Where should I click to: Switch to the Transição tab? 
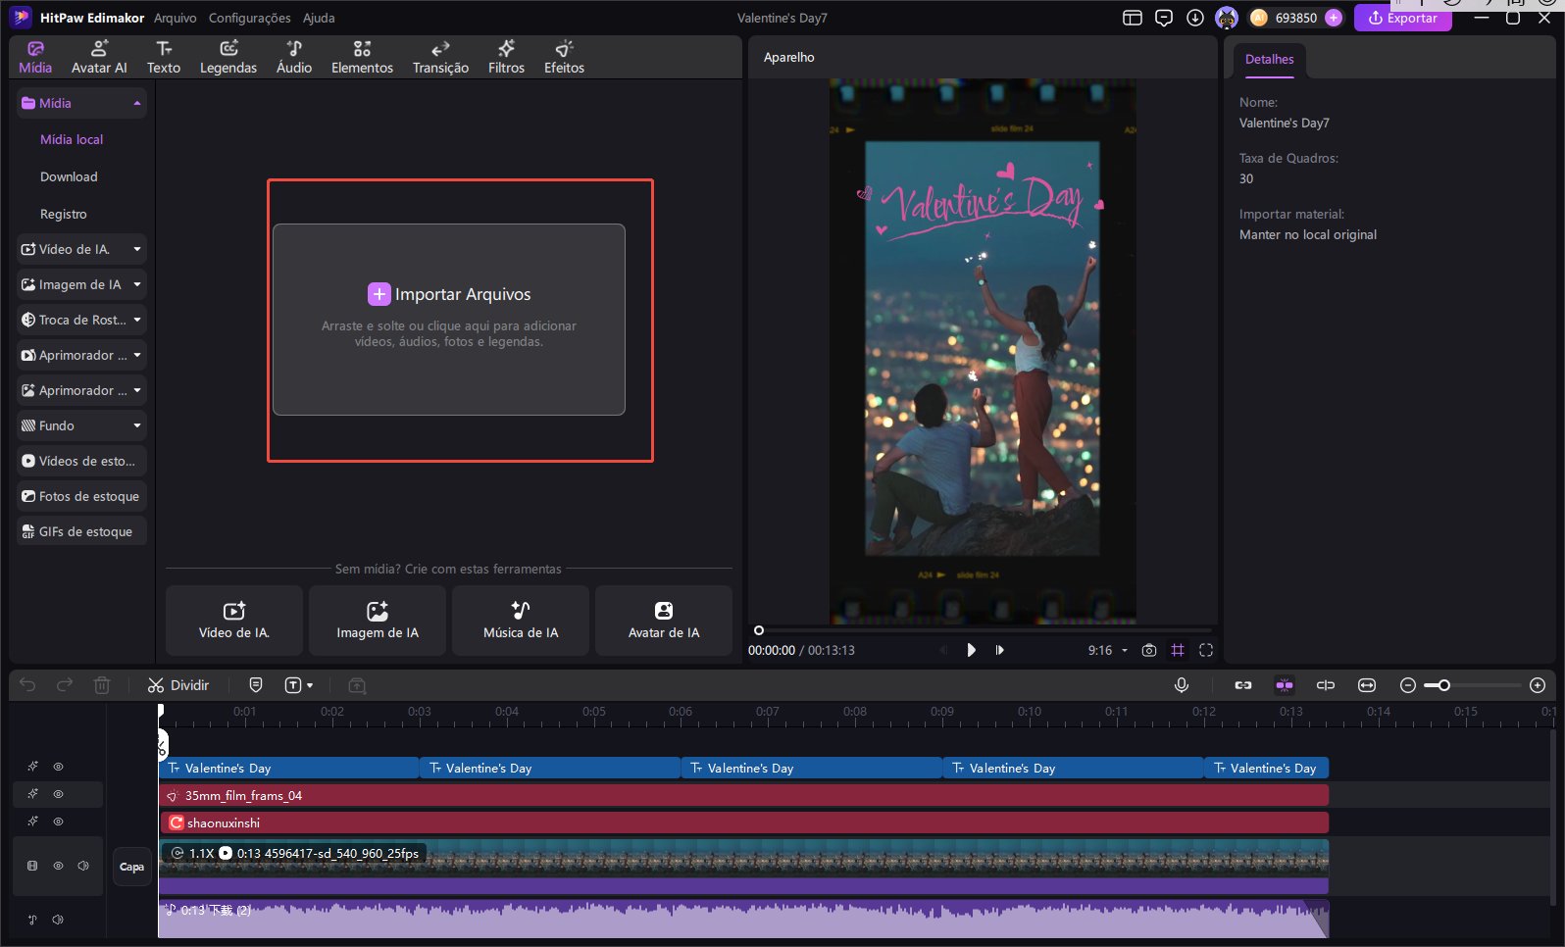[440, 57]
